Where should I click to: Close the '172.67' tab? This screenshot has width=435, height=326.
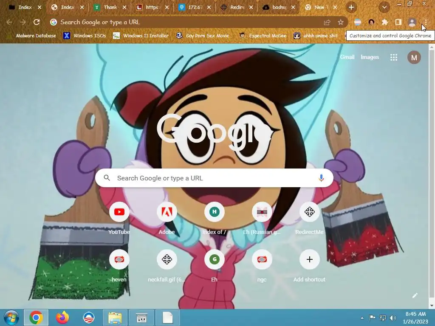coord(209,8)
